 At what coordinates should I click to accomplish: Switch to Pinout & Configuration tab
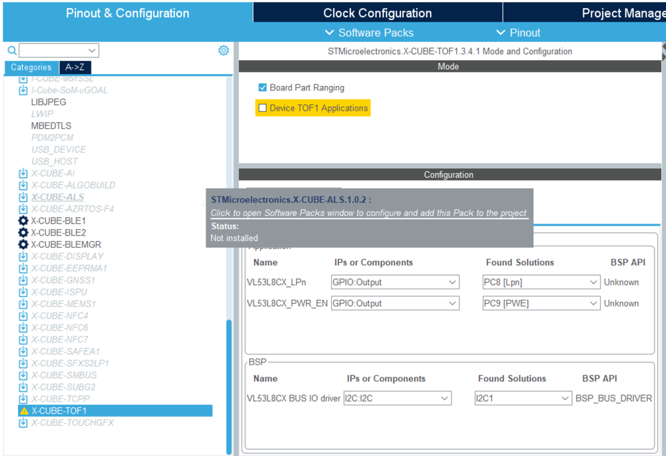click(x=127, y=13)
